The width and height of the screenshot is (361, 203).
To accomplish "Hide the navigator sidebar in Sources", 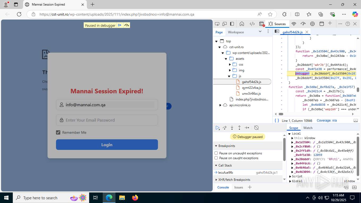I will click(x=277, y=31).
